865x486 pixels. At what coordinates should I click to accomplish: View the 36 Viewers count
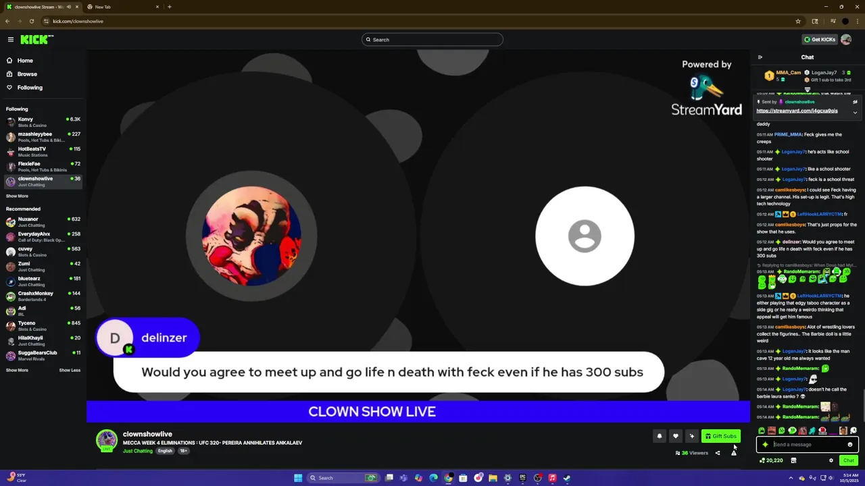pos(691,453)
